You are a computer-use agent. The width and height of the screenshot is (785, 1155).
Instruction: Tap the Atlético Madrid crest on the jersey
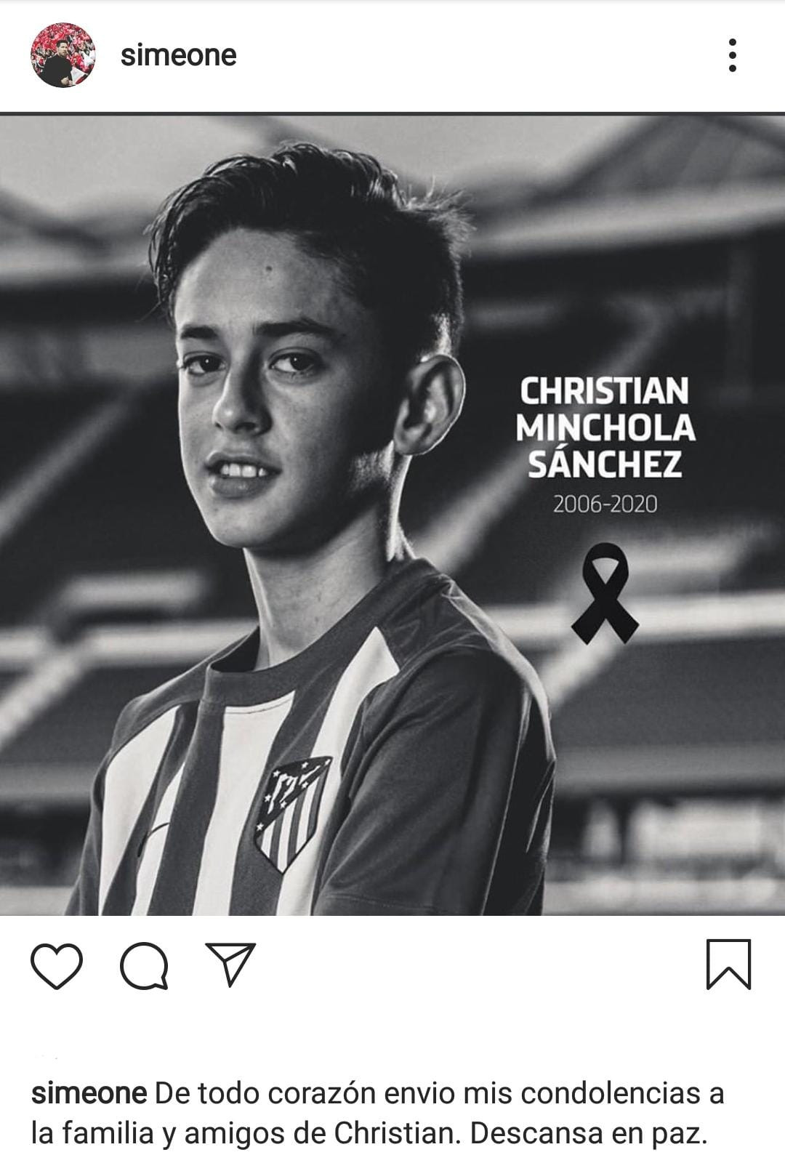tap(291, 813)
